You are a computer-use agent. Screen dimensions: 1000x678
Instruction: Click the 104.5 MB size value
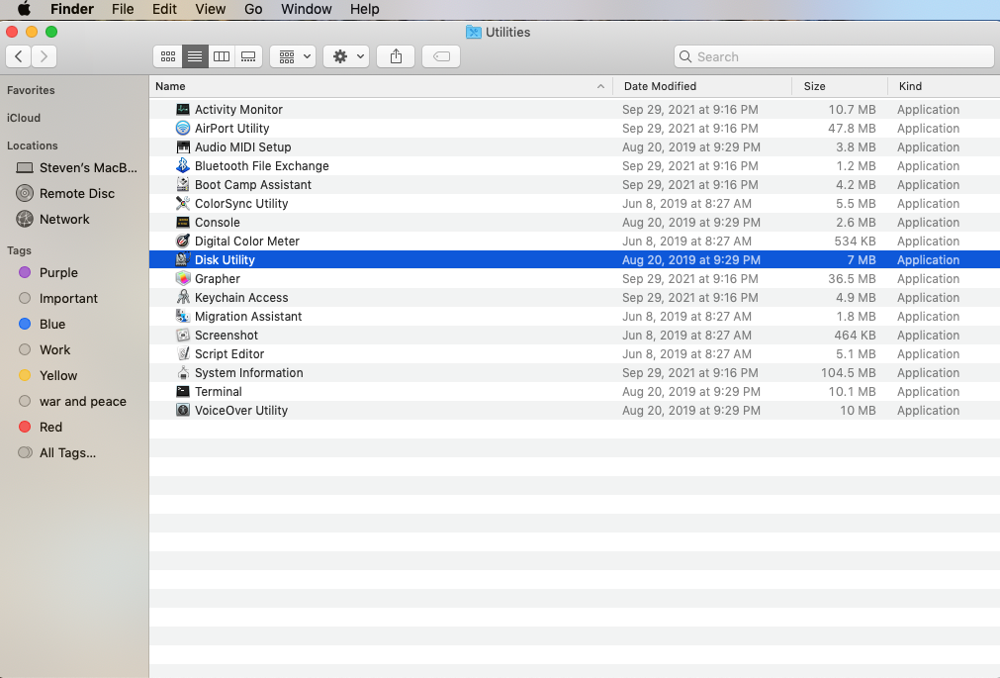(849, 373)
